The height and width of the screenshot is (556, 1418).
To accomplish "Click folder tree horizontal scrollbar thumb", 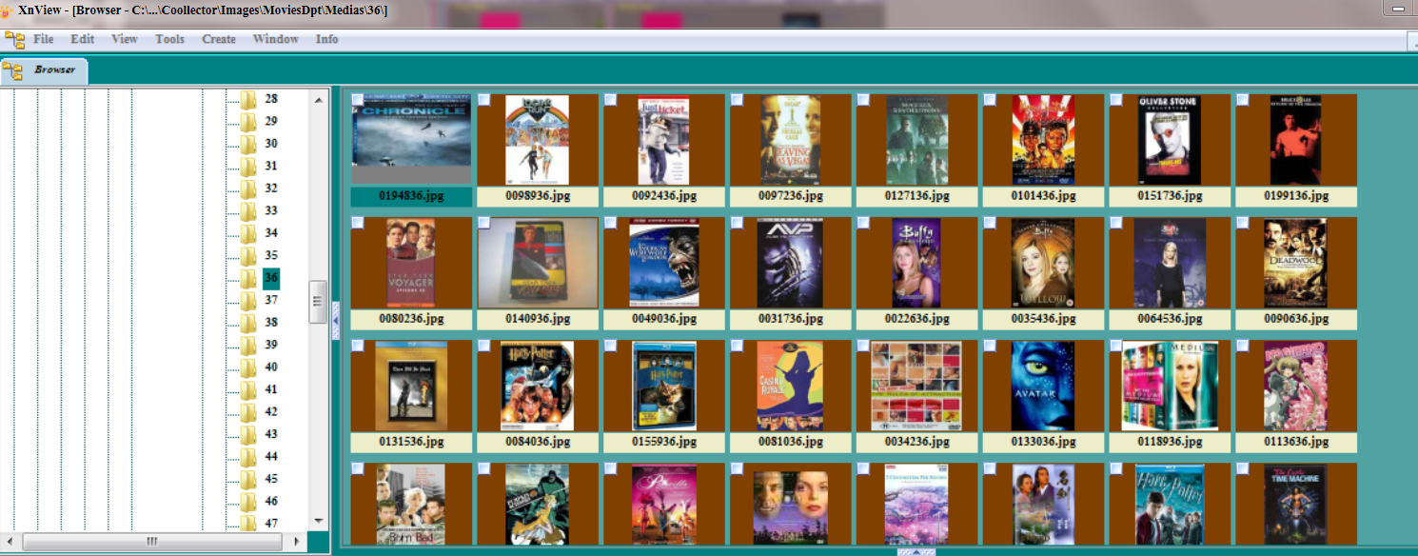I will click(152, 541).
